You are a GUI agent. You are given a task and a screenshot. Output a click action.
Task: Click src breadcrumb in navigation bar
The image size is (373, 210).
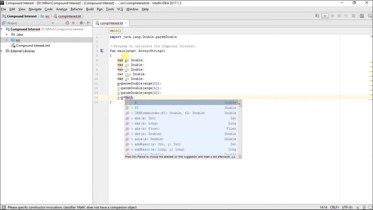coord(45,16)
